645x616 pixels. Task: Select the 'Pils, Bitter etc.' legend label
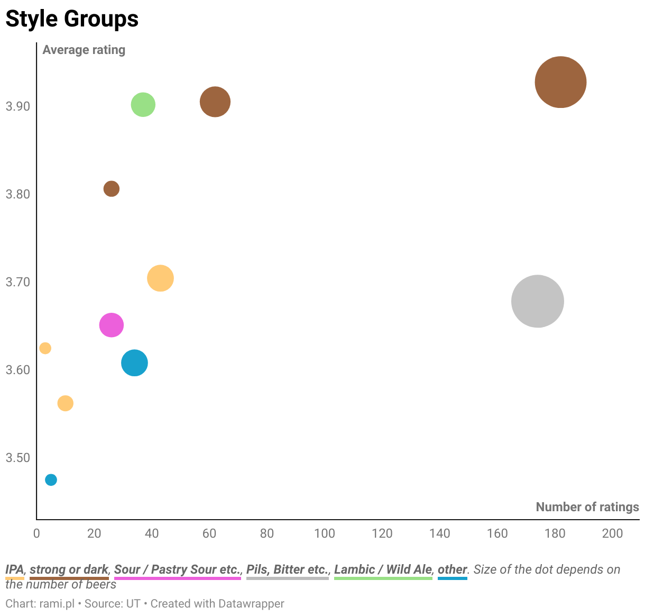(287, 569)
